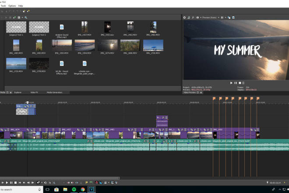Open Microsoft Store from the taskbar

[x=56, y=189]
